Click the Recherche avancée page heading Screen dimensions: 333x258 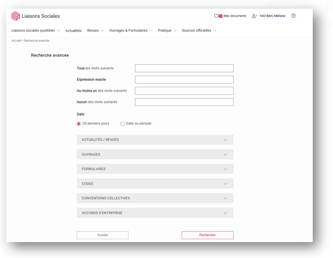pyautogui.click(x=50, y=55)
